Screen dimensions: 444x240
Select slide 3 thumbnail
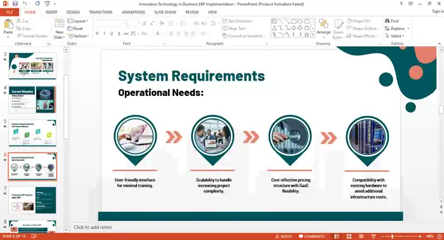pos(32,66)
